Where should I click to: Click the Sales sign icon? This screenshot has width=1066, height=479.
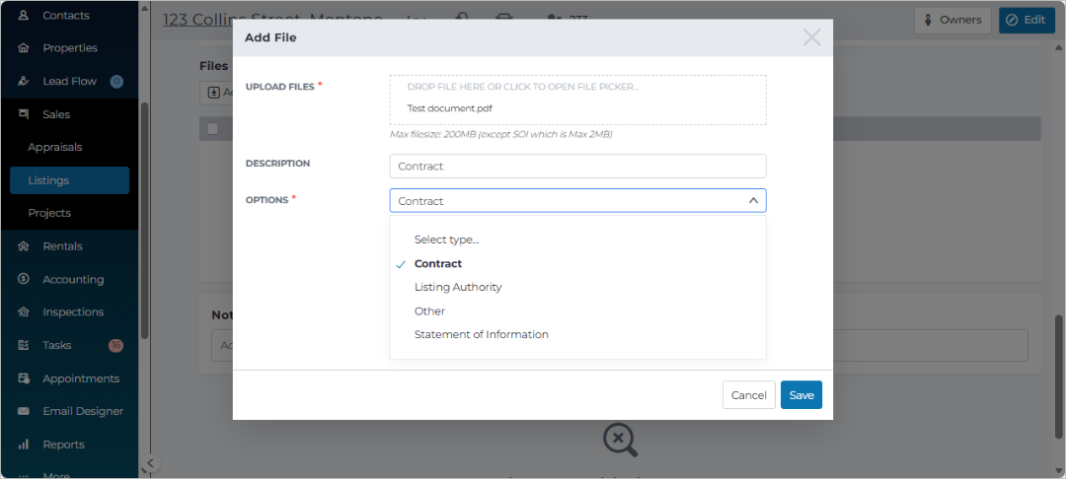pos(24,114)
